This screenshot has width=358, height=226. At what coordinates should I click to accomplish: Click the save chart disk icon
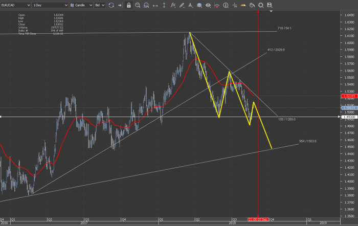(270, 5)
